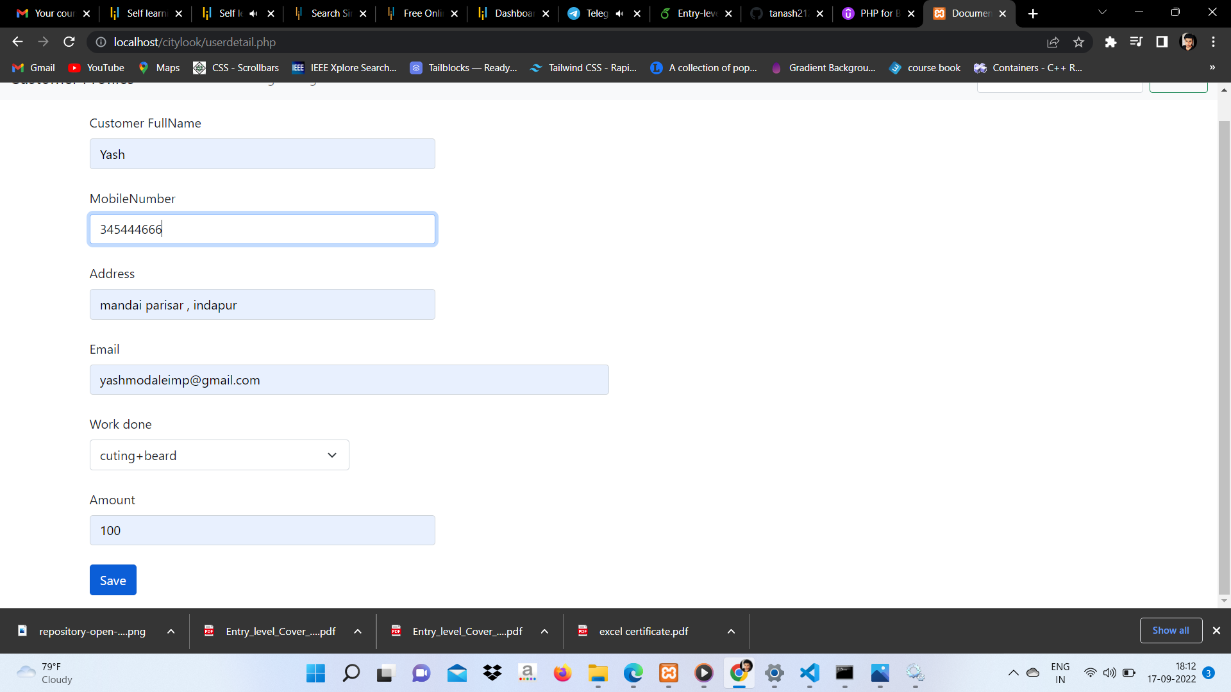Open Work done dropdown cuting+beard
This screenshot has height=692, width=1231.
coord(219,455)
